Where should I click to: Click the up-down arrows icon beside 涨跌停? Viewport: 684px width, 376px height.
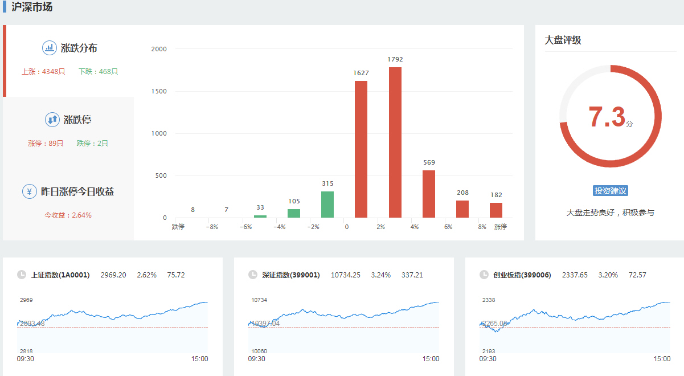coord(52,120)
